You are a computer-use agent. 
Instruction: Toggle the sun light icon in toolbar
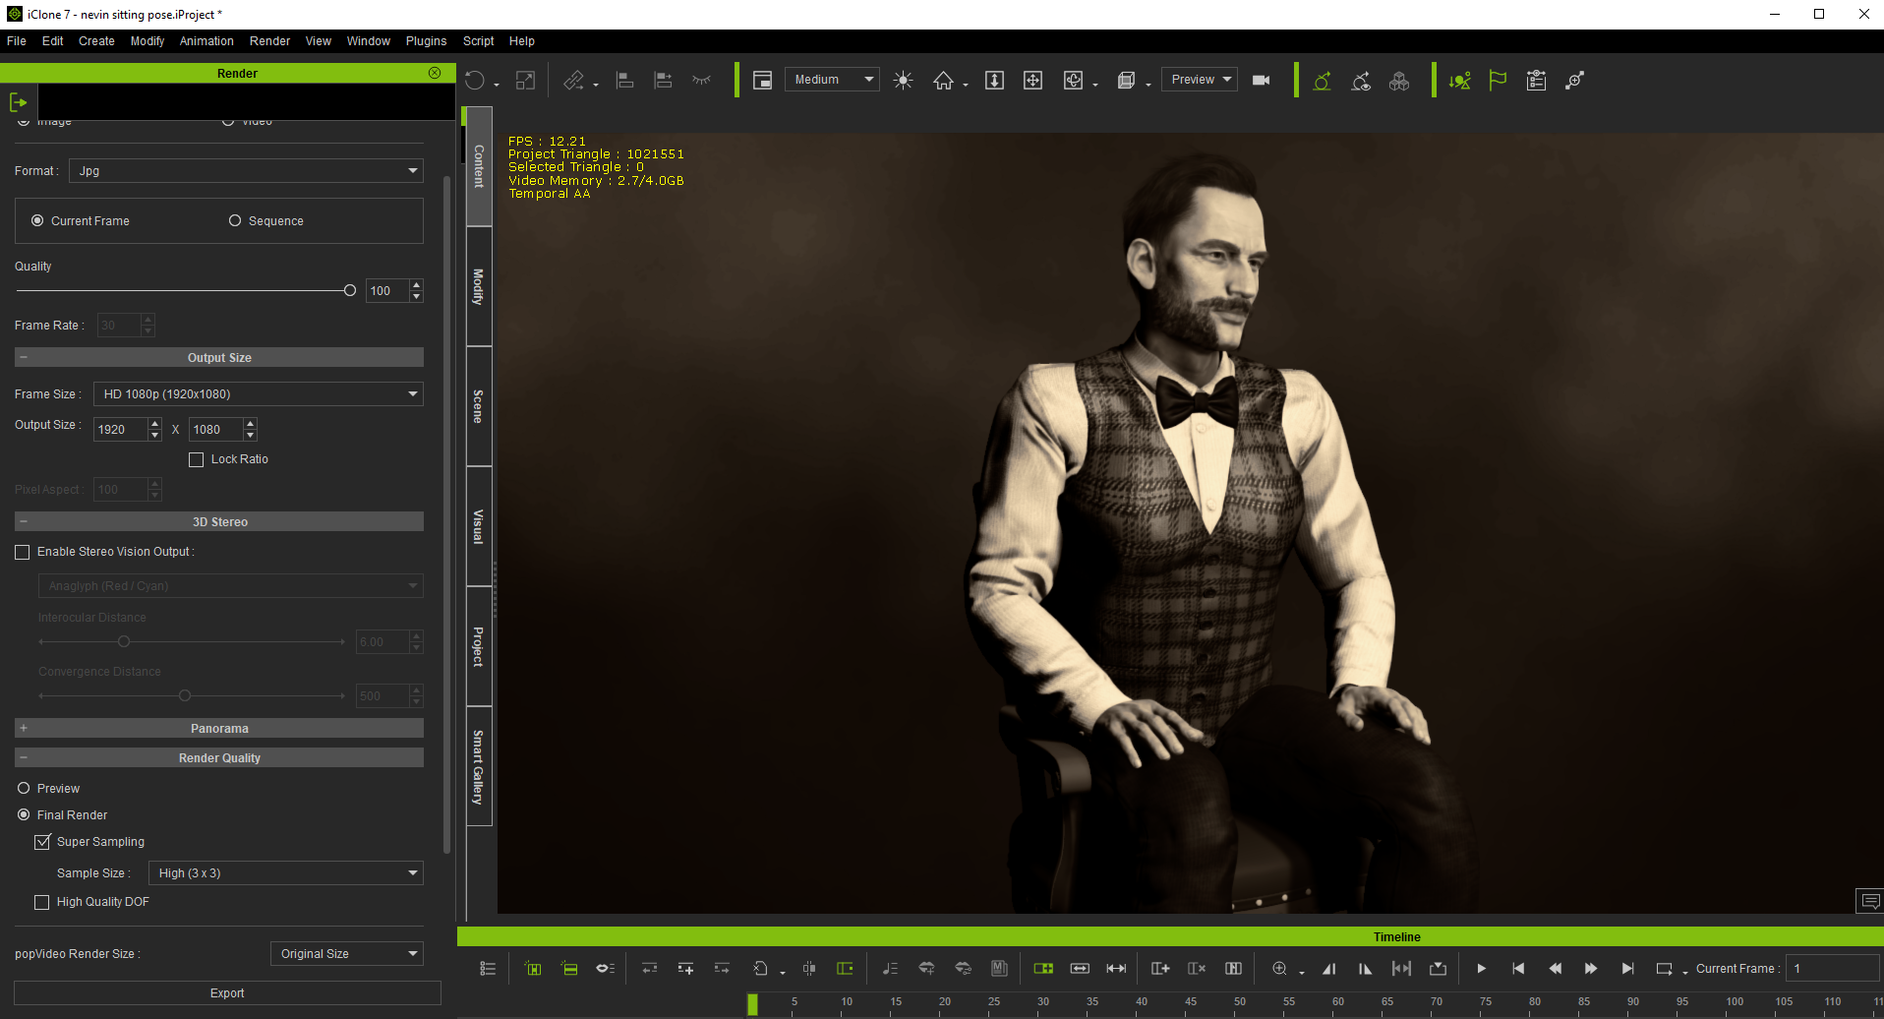coord(903,81)
